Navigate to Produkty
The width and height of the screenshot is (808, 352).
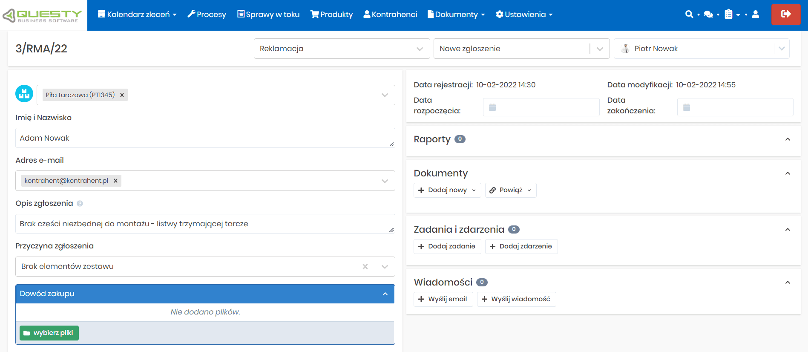point(332,14)
